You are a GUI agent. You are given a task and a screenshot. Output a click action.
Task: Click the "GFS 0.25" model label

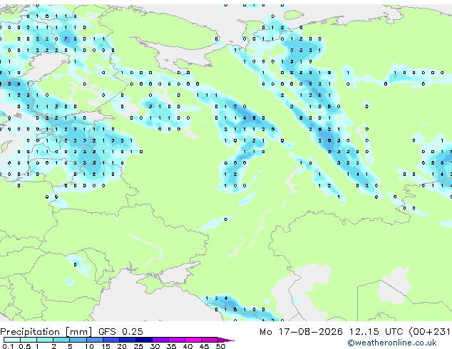(120, 332)
